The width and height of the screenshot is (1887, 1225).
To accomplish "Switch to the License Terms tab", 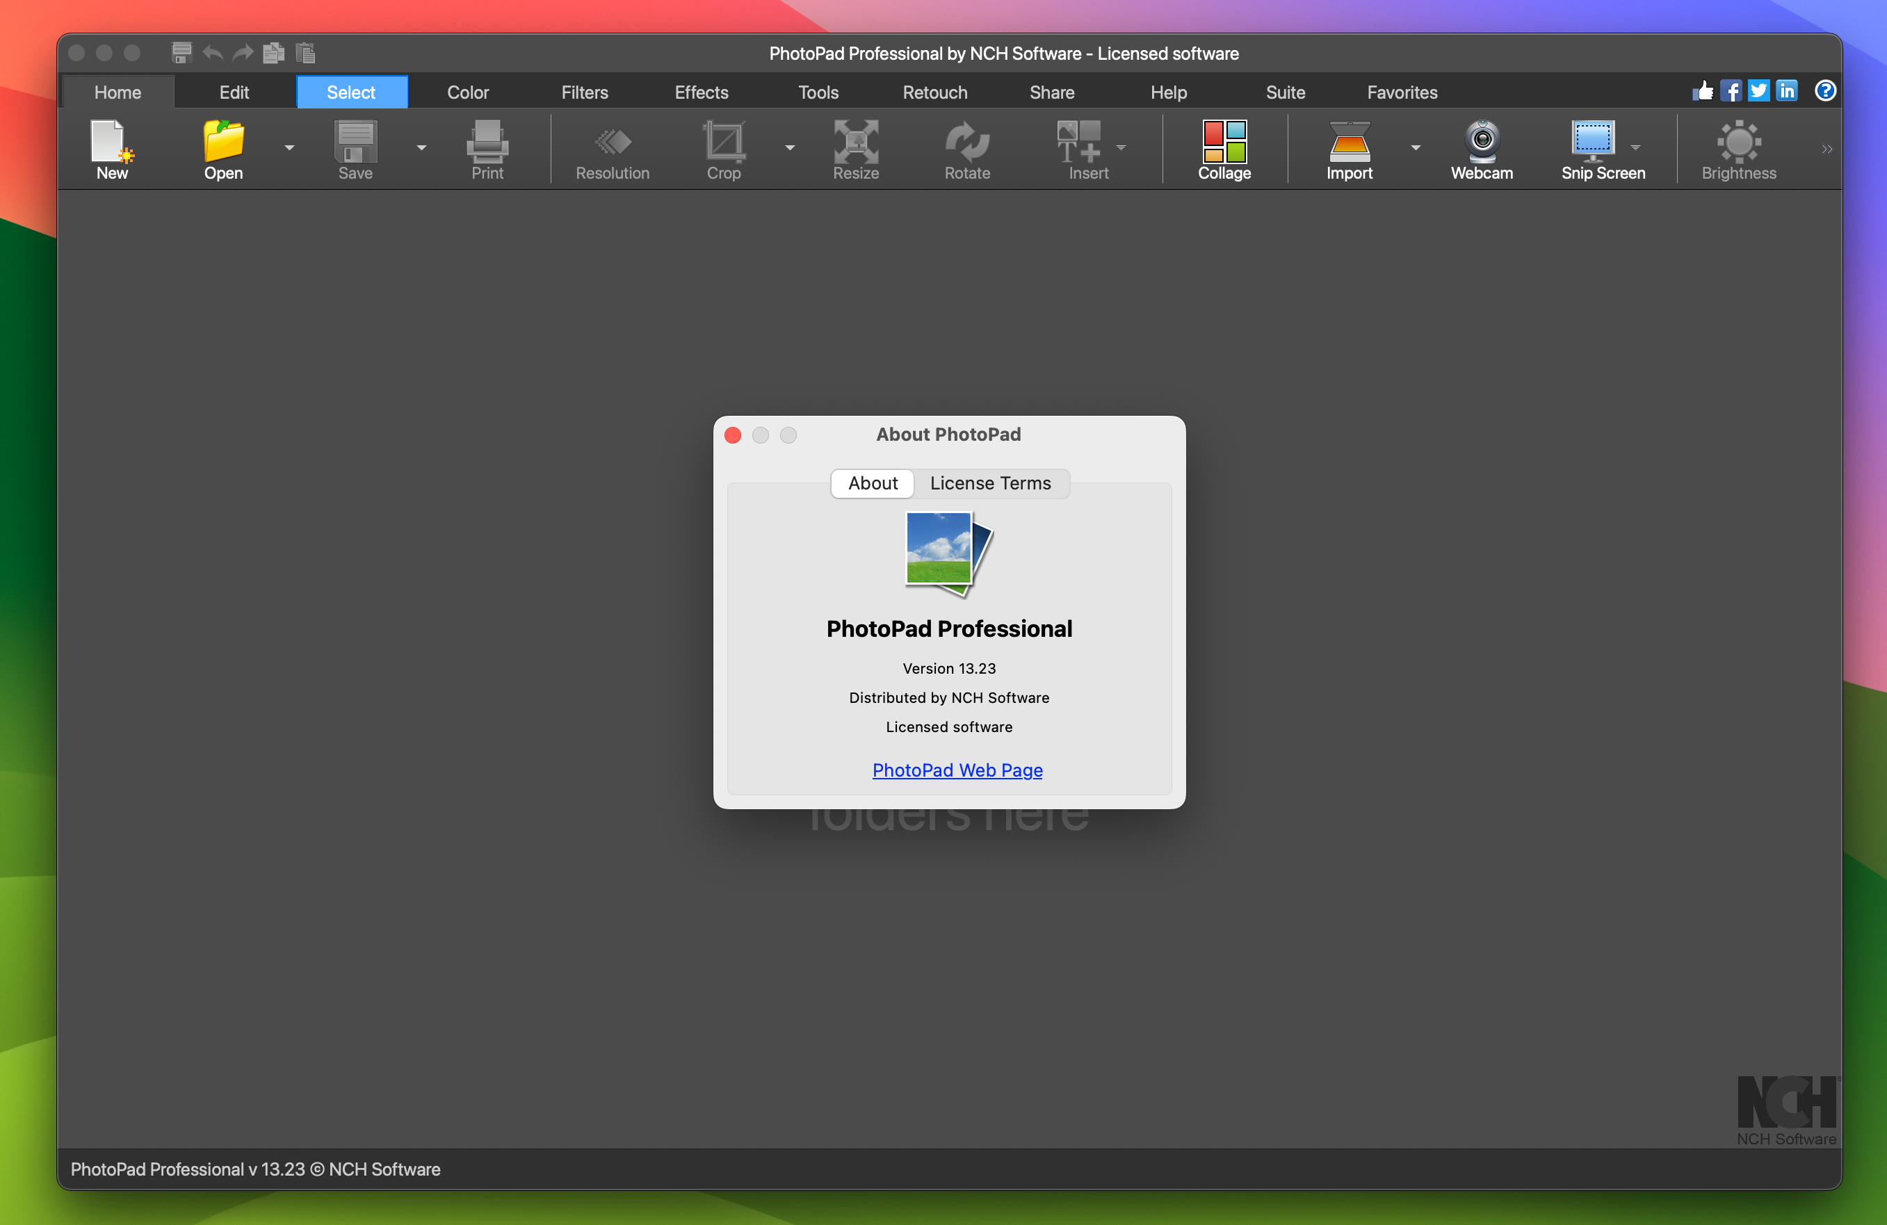I will pyautogui.click(x=990, y=483).
